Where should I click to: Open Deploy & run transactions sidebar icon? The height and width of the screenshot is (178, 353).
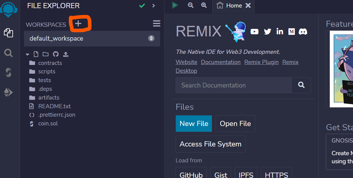(8, 93)
